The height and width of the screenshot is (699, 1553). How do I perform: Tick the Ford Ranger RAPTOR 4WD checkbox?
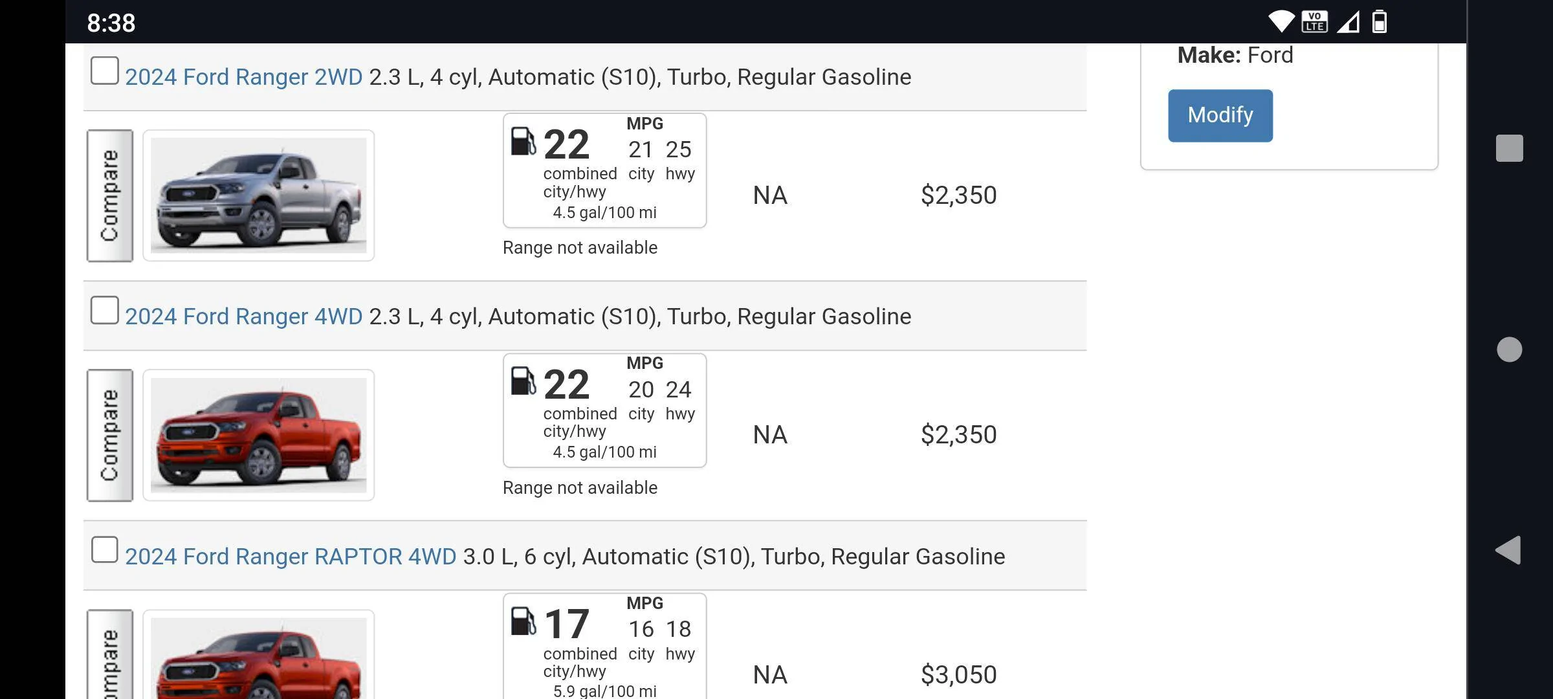(x=105, y=549)
